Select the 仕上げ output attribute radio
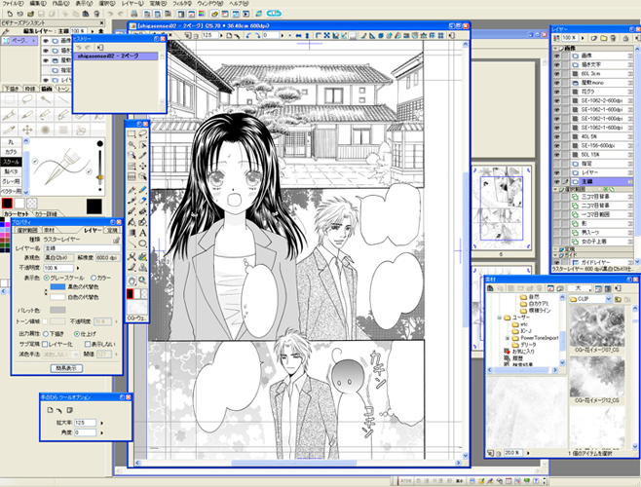The image size is (641, 487). (77, 334)
